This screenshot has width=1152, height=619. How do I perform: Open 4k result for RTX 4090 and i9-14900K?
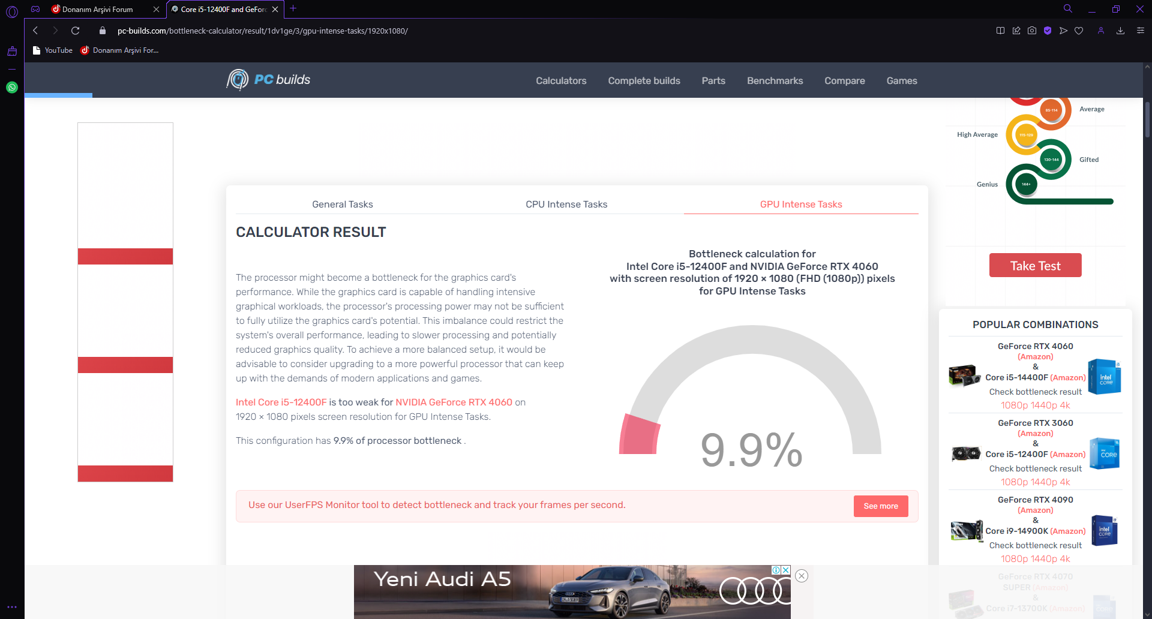[1065, 559]
